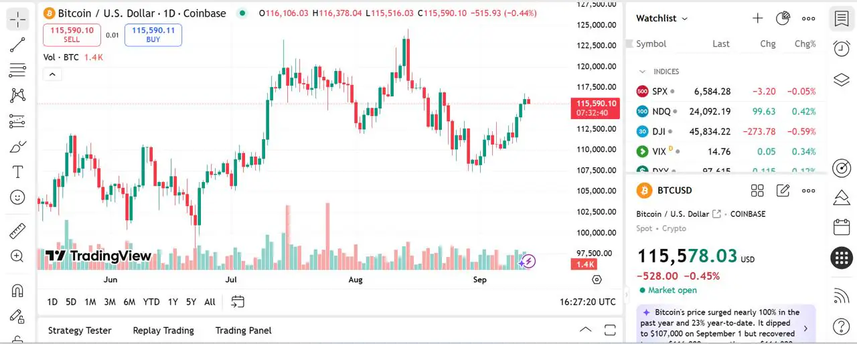This screenshot has height=344, width=857.
Task: Toggle the watchlist flag column header
Action: 629,44
